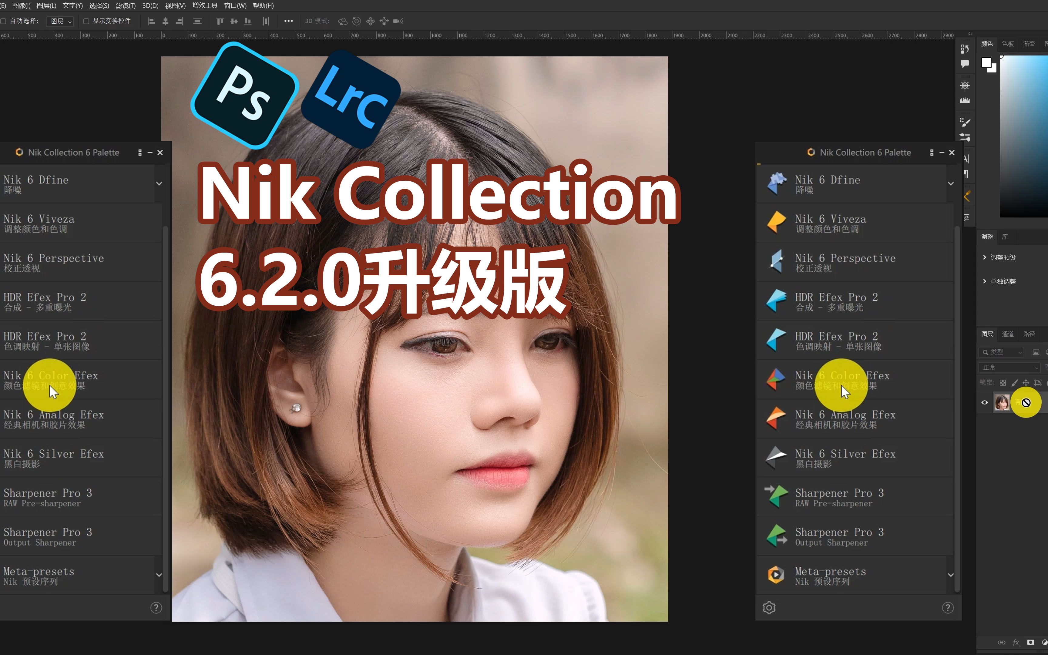Toggle visibility of the background layer
The width and height of the screenshot is (1048, 655).
click(985, 402)
